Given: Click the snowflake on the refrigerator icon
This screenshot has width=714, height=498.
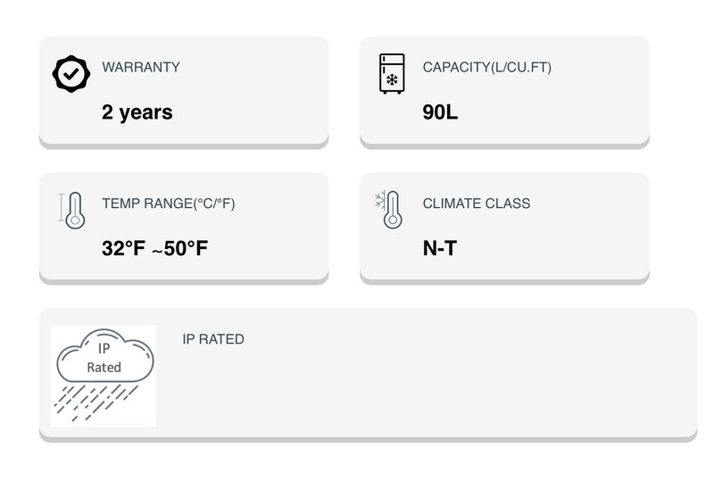Looking at the screenshot, I should 392,80.
